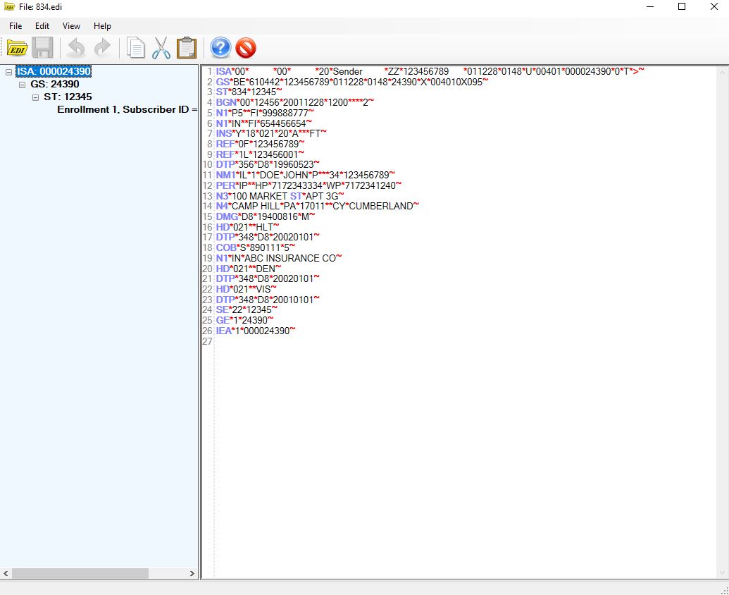Screen dimensions: 729x595
Task: Click the PER*IP**HP*7172343334 line
Action: pyautogui.click(x=309, y=185)
